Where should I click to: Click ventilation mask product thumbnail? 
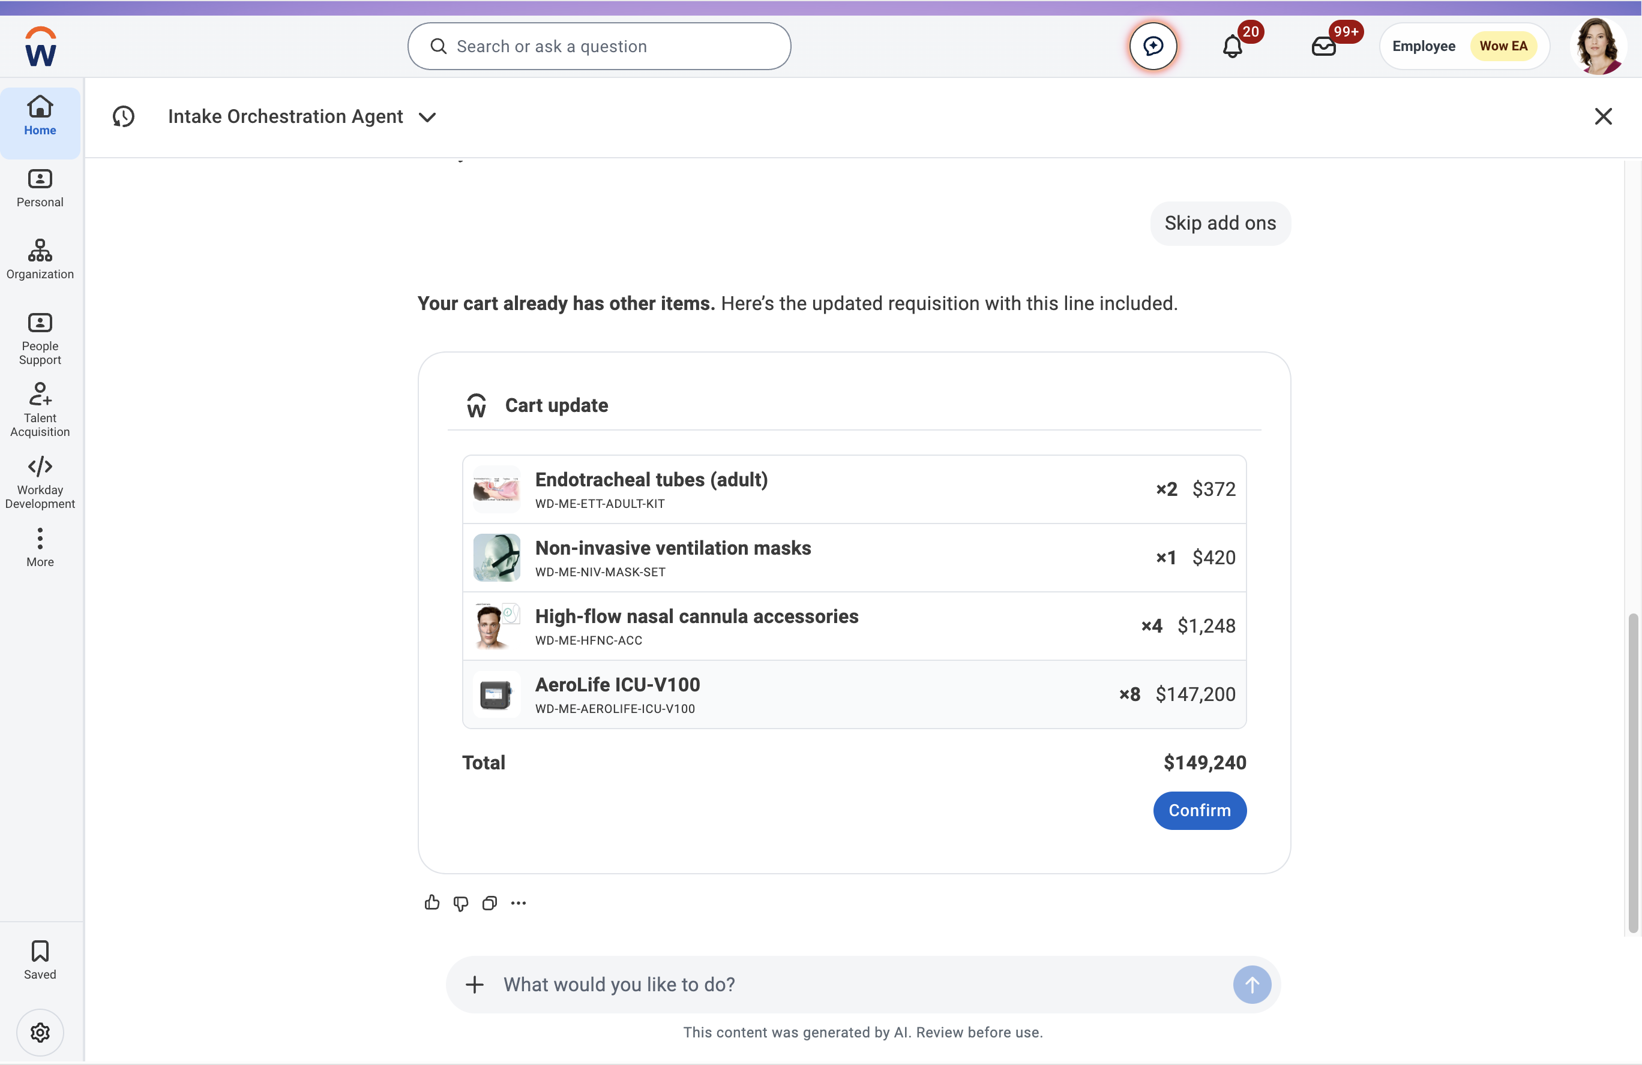496,557
